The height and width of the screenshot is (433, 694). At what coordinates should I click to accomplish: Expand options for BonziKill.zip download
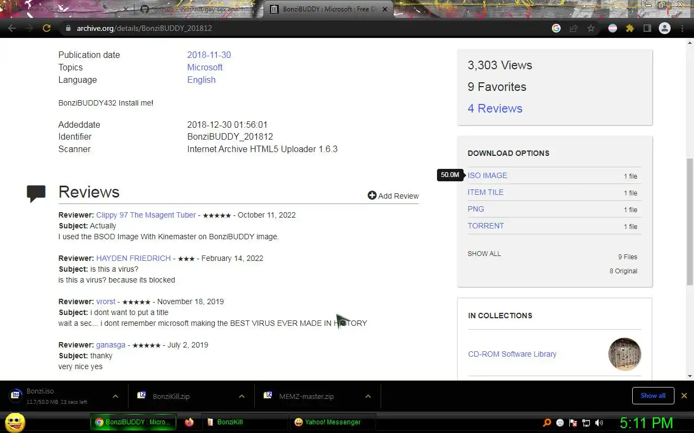[x=242, y=396]
